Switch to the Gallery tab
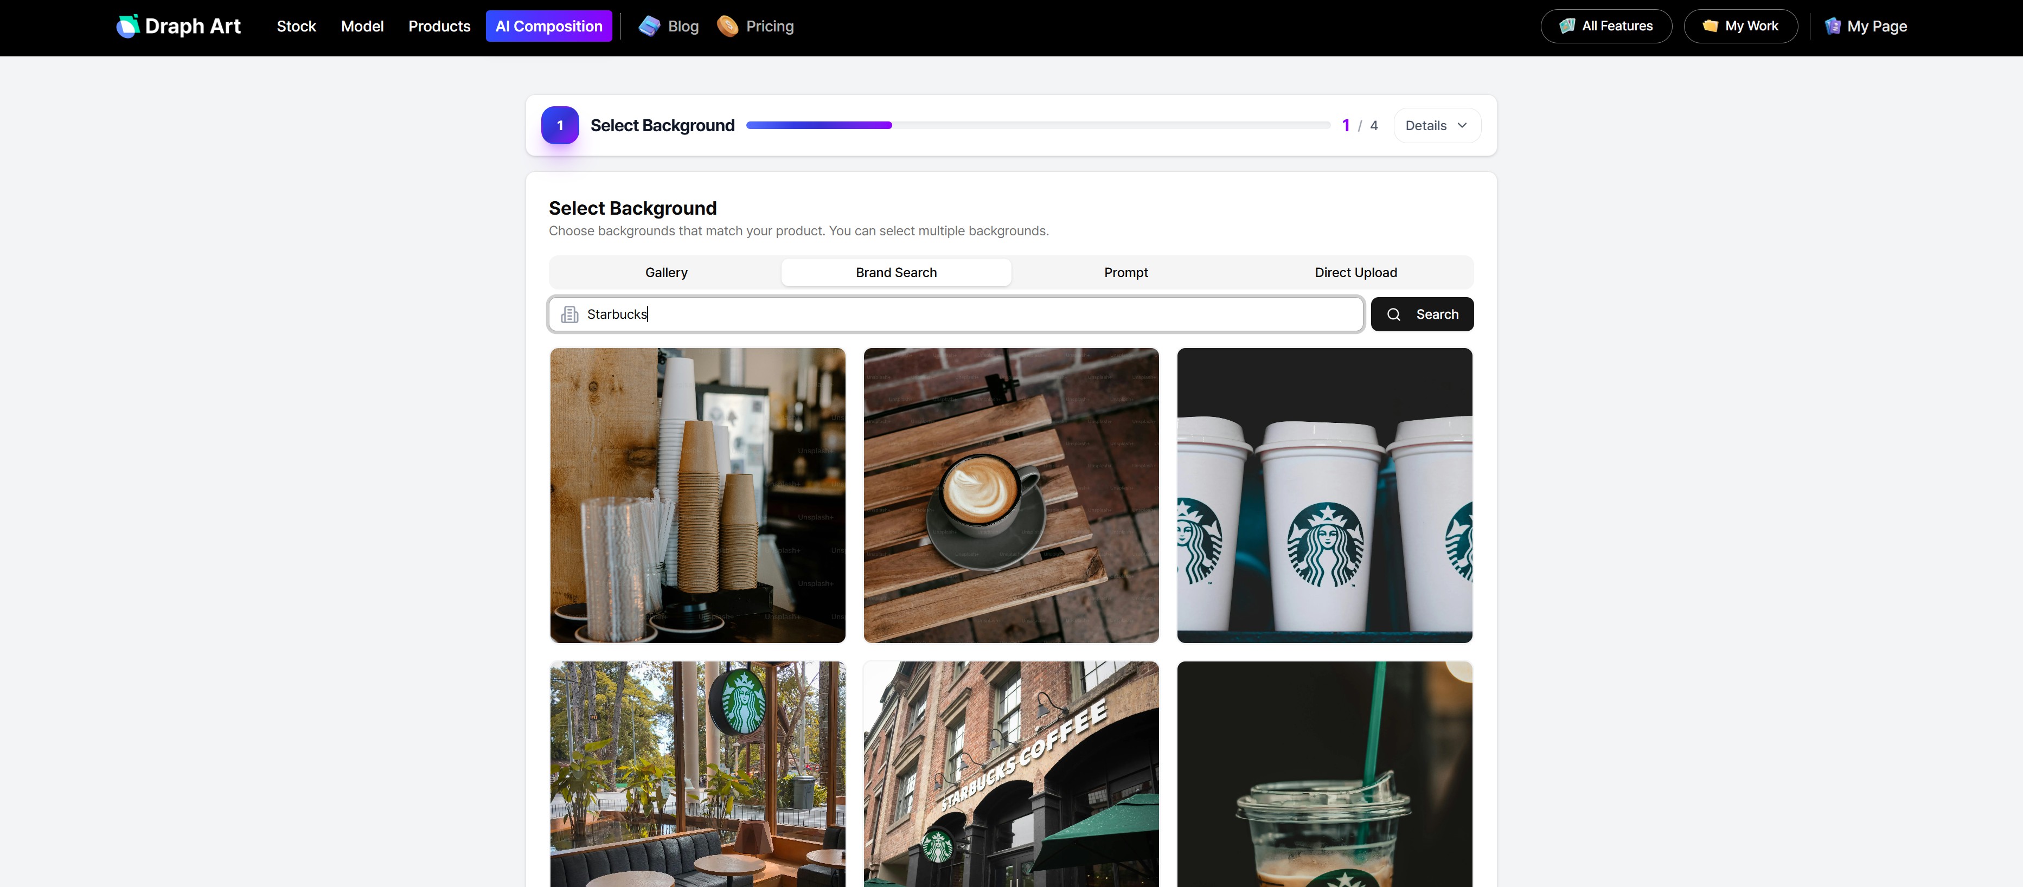This screenshot has width=2023, height=887. pos(666,272)
